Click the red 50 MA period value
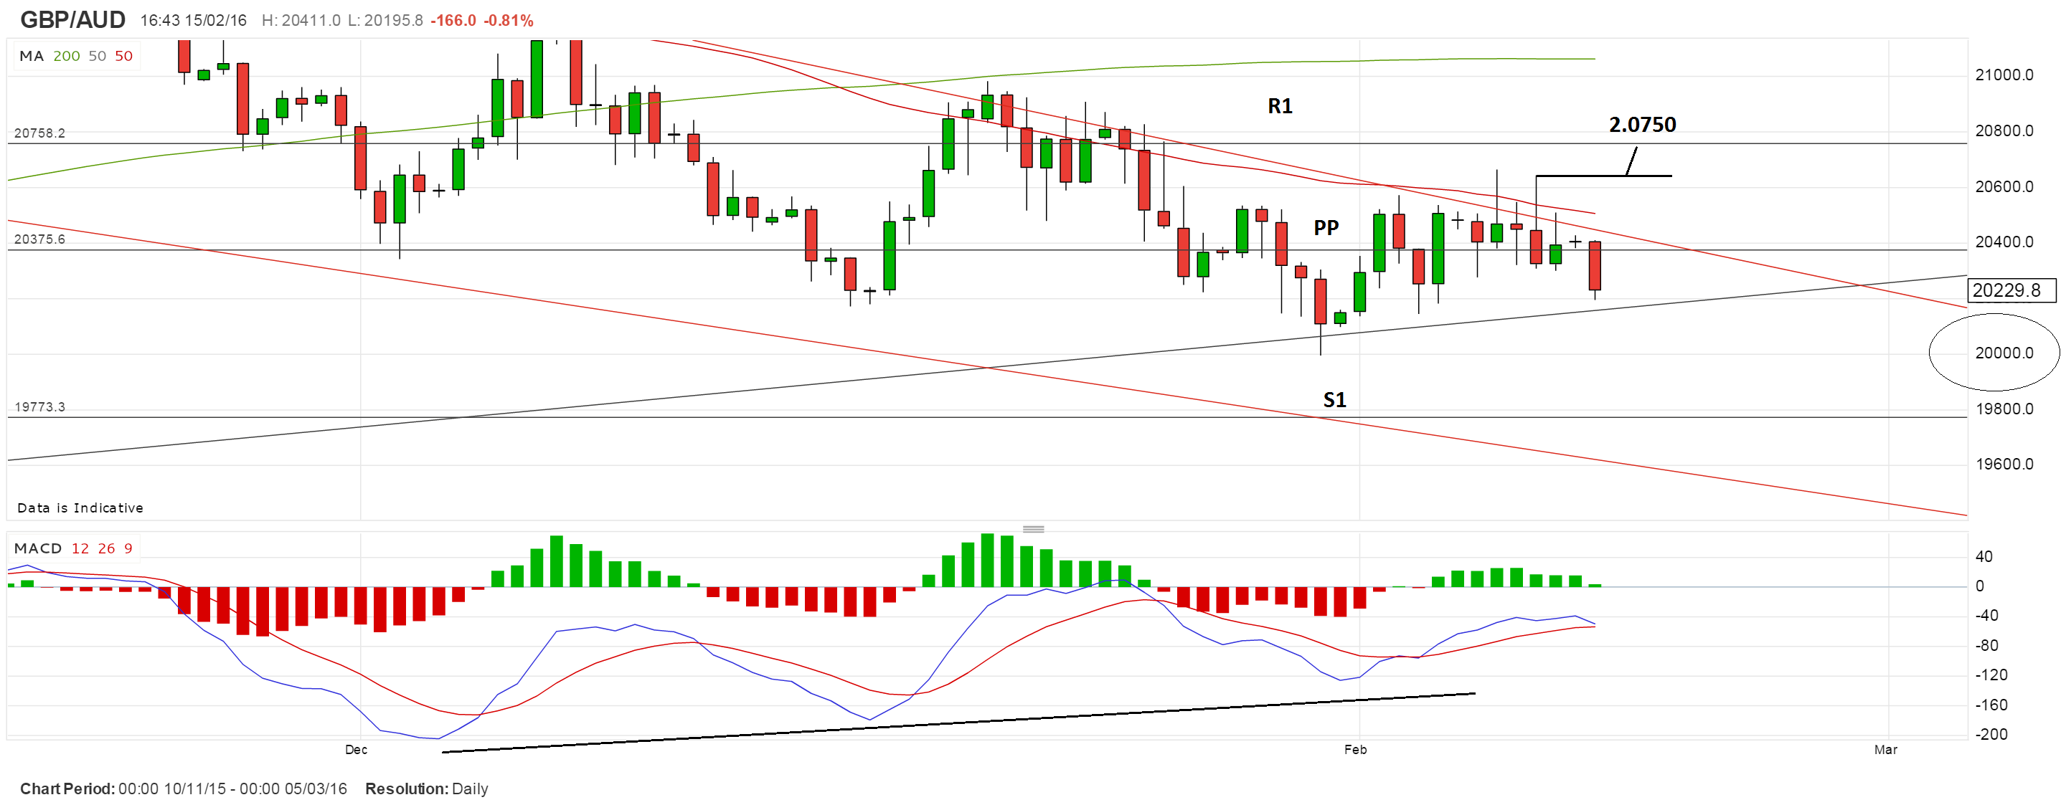The width and height of the screenshot is (2066, 805). tap(123, 56)
